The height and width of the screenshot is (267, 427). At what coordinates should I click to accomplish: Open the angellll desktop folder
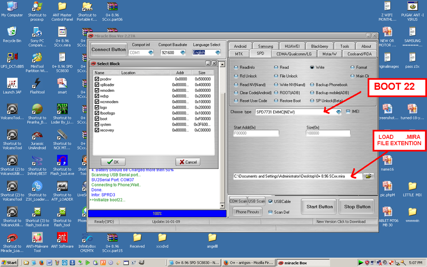point(212,241)
